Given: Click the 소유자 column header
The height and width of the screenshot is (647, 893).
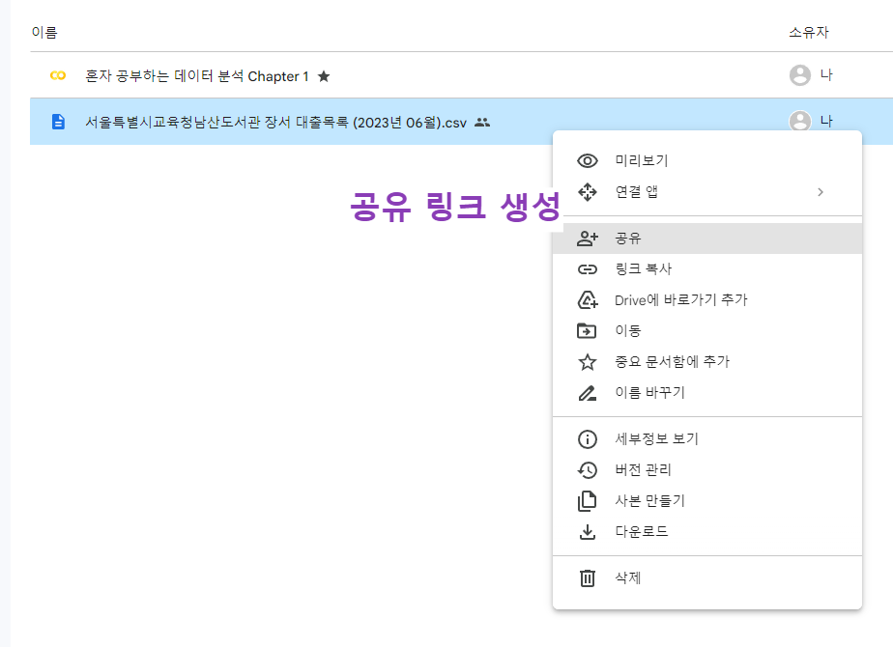Looking at the screenshot, I should [x=809, y=33].
